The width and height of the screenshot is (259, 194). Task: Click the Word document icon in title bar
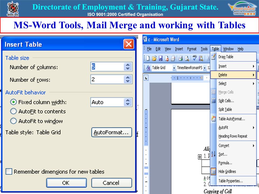[x=145, y=39]
